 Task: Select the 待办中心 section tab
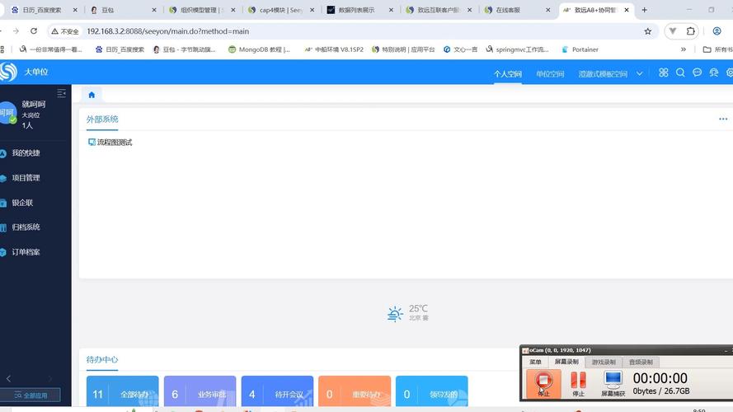coord(102,360)
